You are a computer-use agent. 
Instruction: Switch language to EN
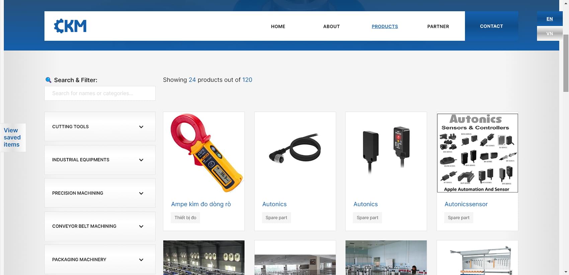coord(549,19)
